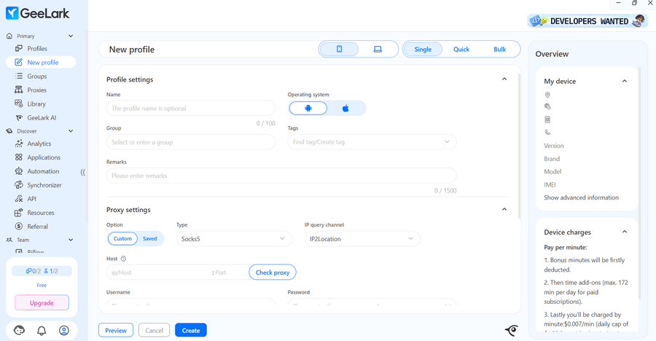Click the eye icon at the bottom right

click(512, 330)
